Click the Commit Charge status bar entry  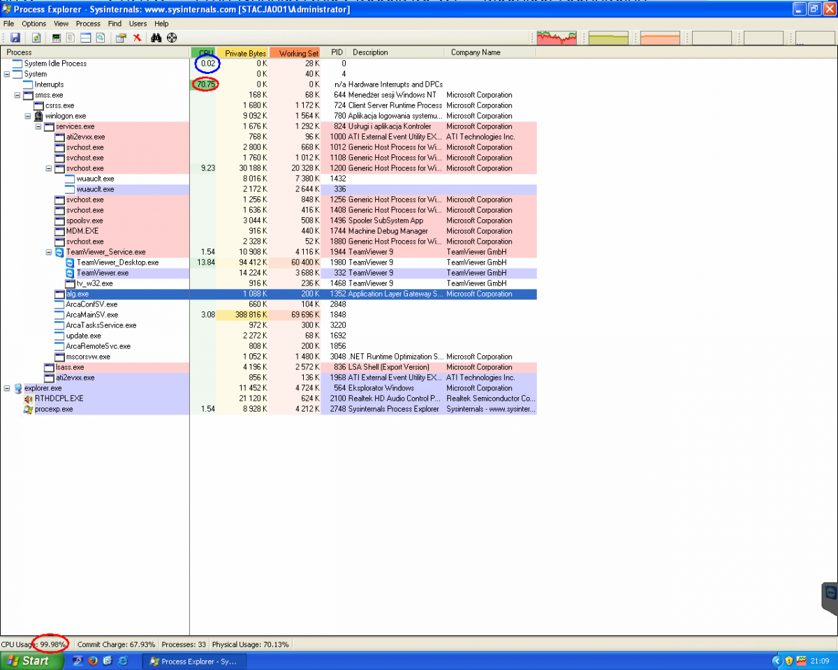[116, 644]
